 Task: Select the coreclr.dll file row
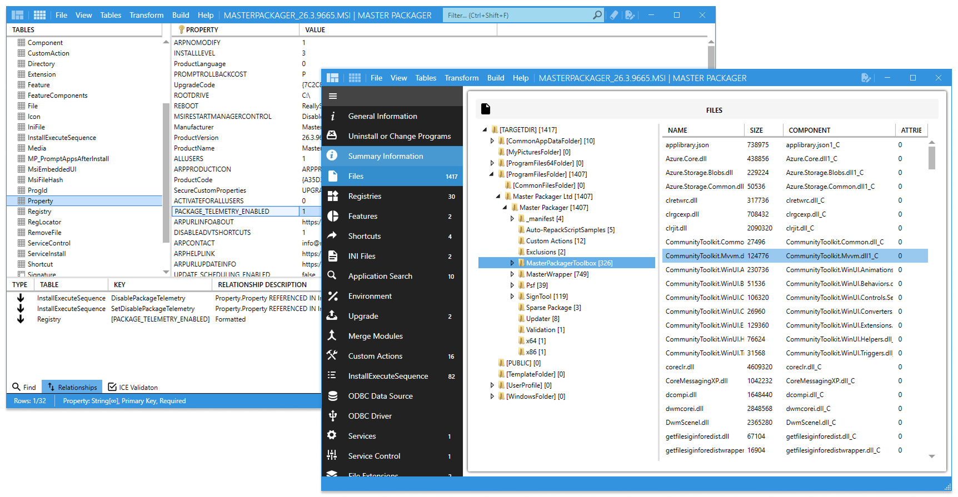tap(795, 367)
